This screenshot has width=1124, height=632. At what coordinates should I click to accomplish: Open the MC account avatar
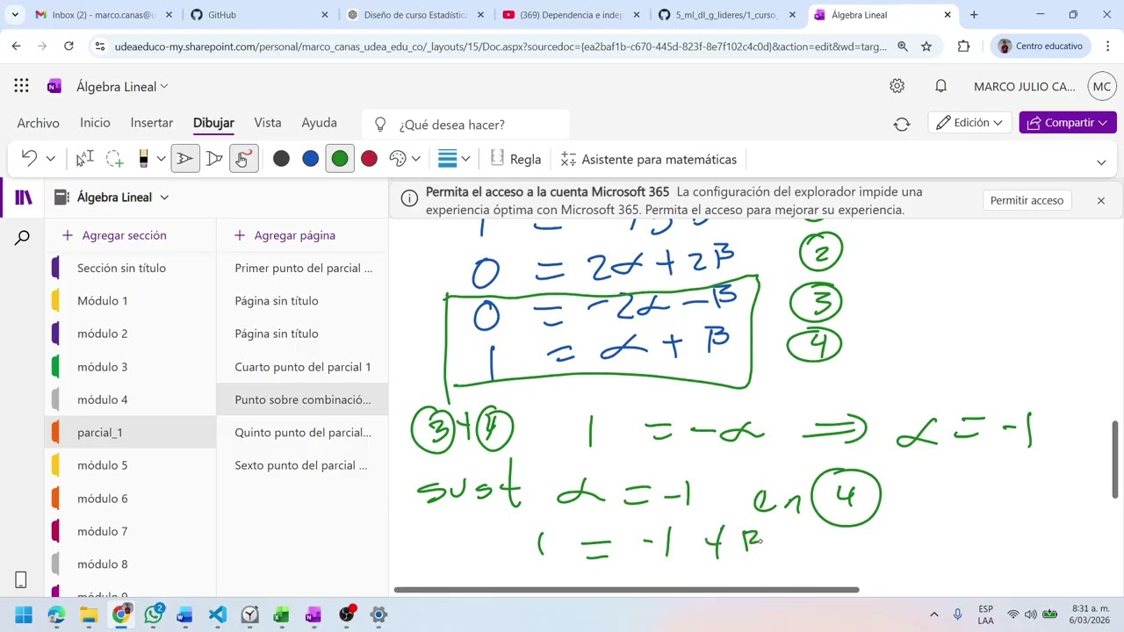(x=1102, y=86)
